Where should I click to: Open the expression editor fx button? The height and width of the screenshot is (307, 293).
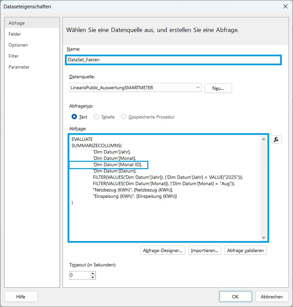coord(276,140)
